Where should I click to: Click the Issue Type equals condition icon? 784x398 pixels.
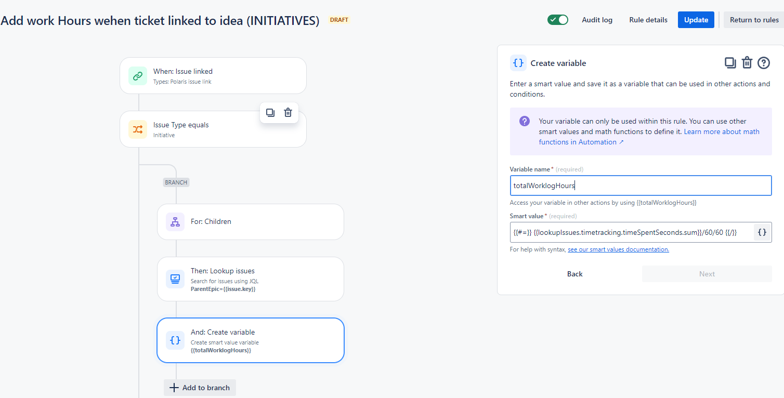pos(138,129)
